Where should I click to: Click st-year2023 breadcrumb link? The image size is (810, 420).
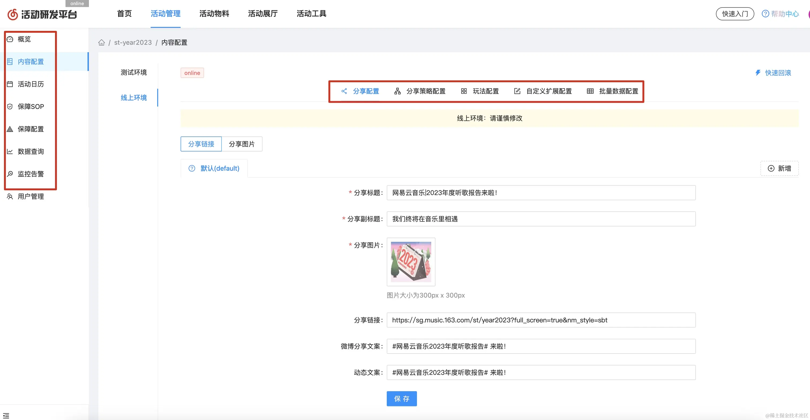pos(133,42)
